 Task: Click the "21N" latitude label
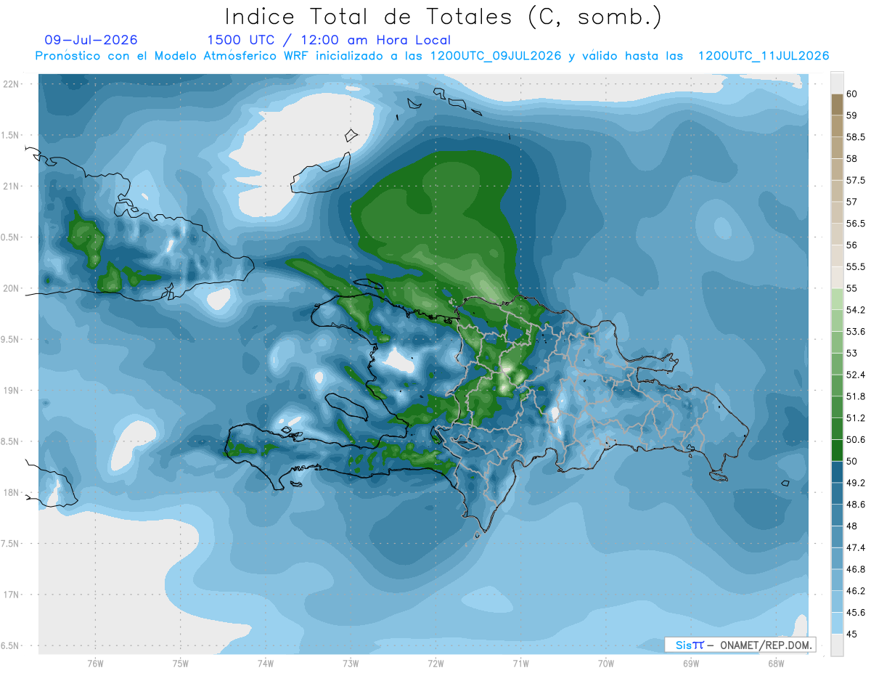point(12,186)
